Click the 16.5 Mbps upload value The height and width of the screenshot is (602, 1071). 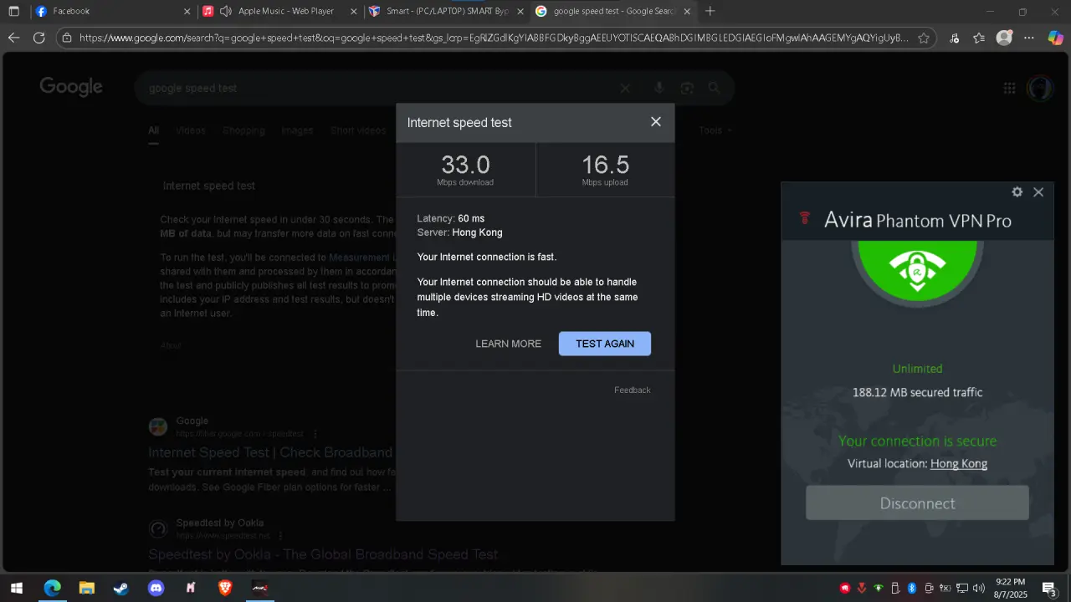coord(605,165)
